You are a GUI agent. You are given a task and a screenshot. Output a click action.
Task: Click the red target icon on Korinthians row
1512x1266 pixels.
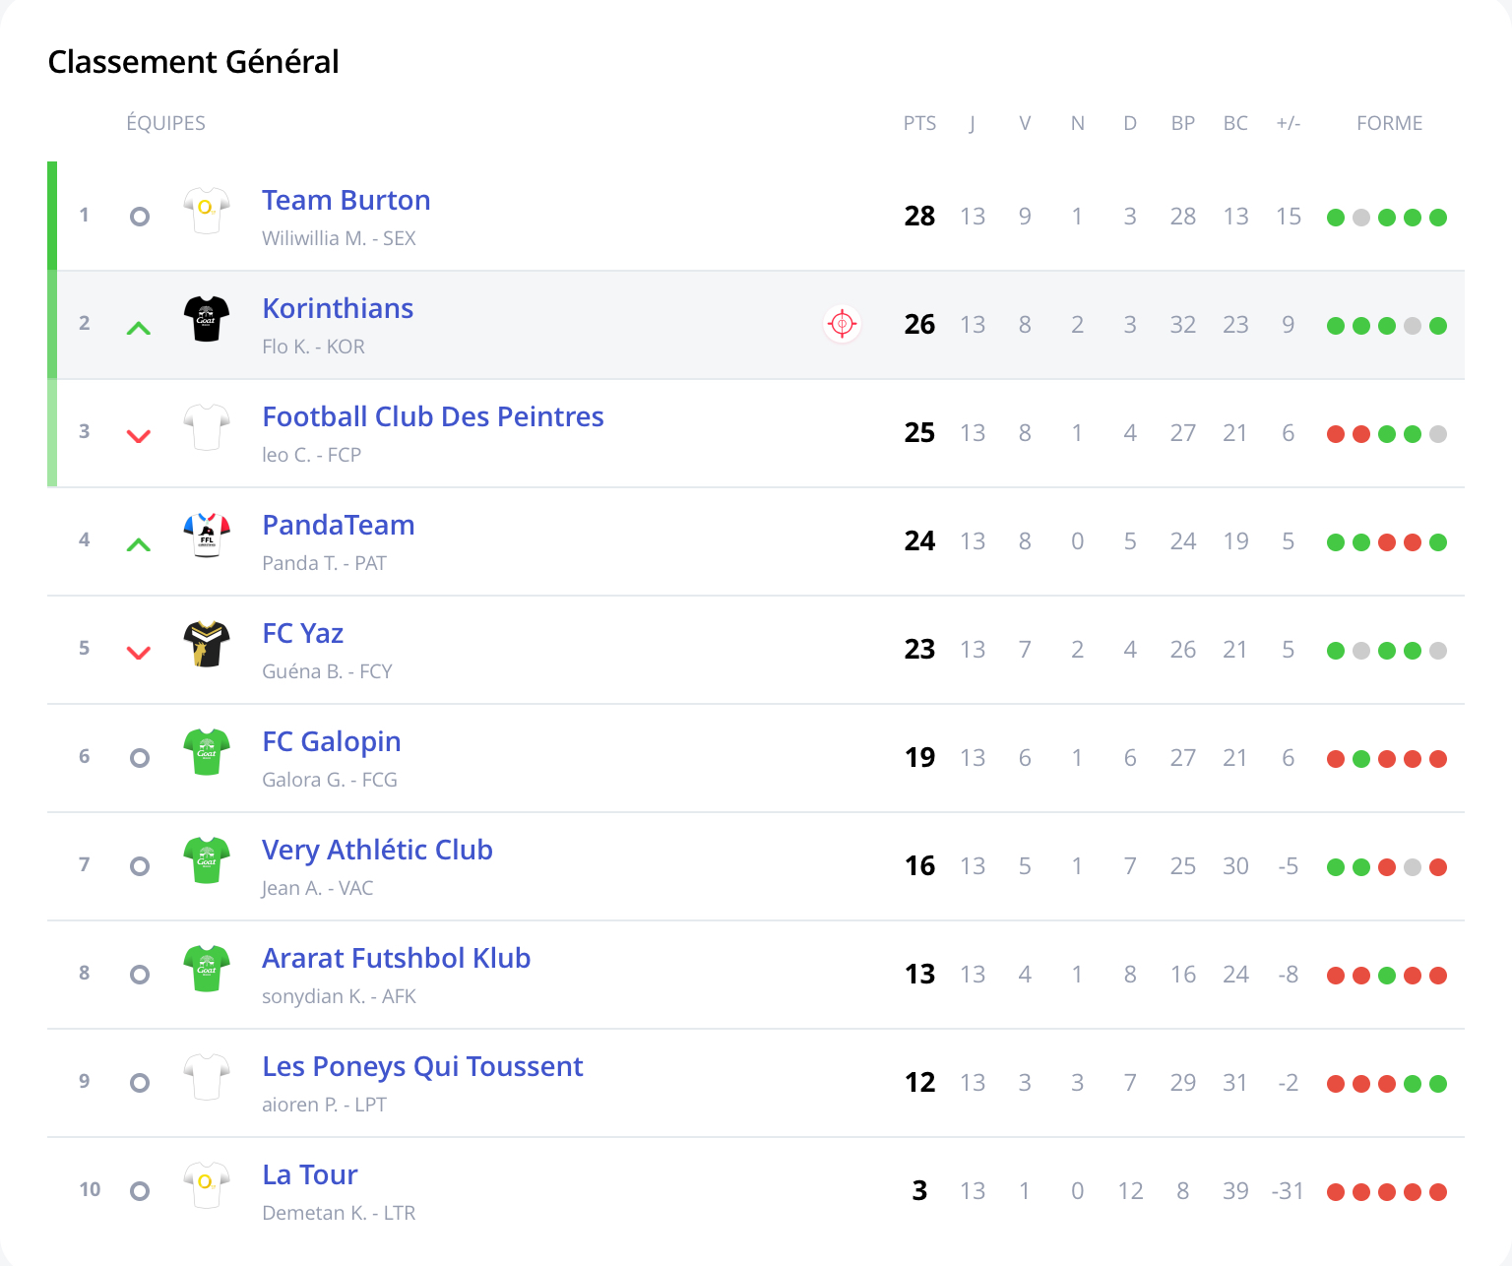tap(842, 324)
